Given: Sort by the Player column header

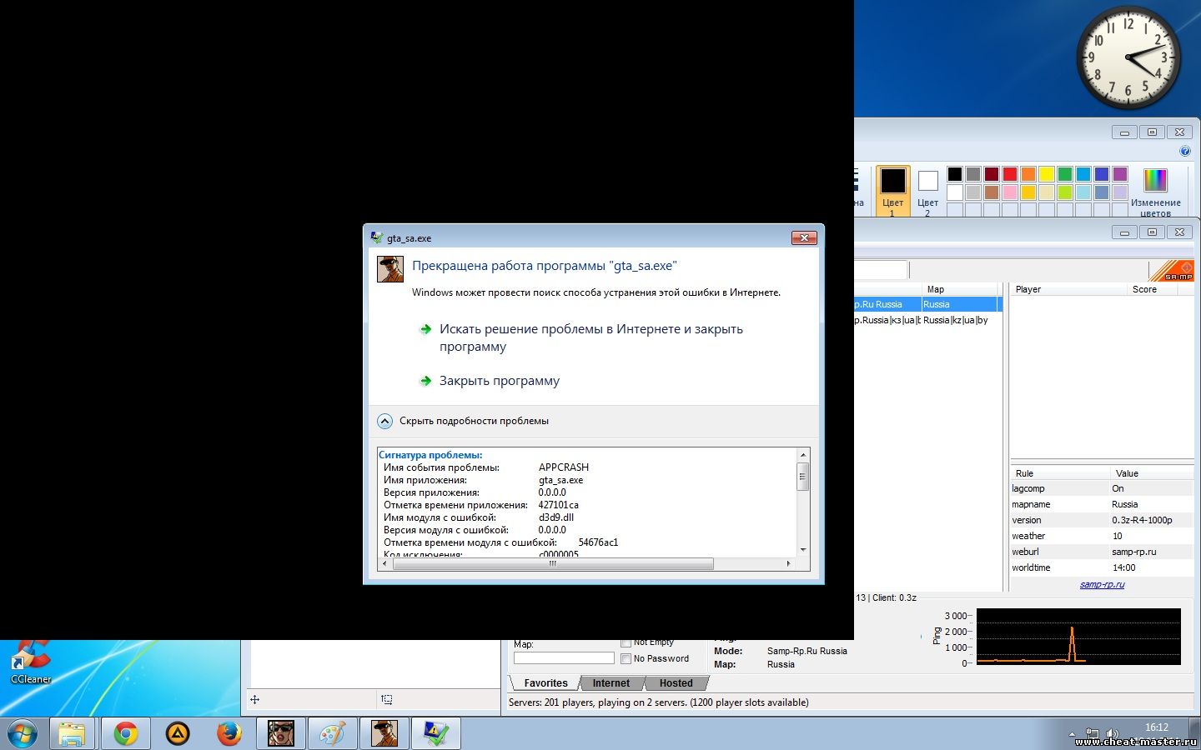Looking at the screenshot, I should coord(1068,289).
